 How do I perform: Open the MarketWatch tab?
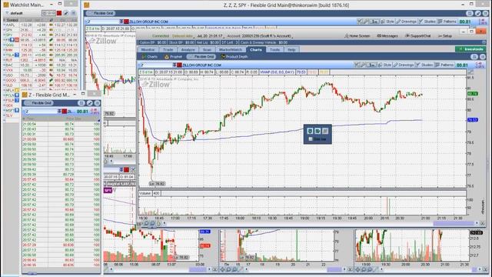231,49
